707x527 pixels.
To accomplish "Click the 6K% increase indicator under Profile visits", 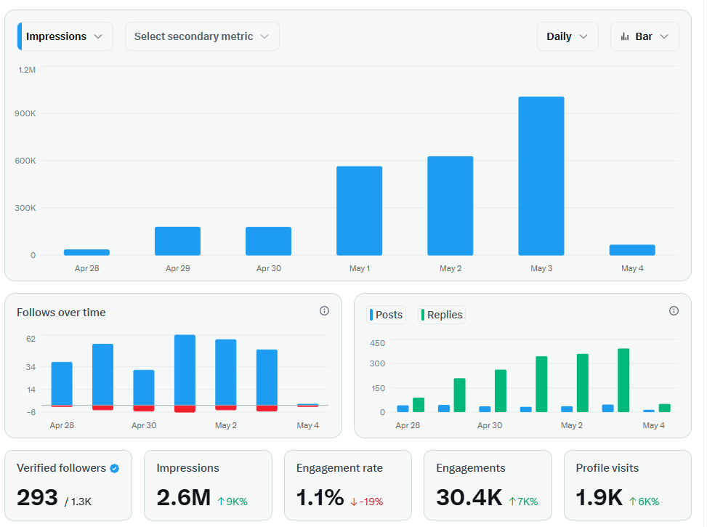I will click(x=645, y=502).
